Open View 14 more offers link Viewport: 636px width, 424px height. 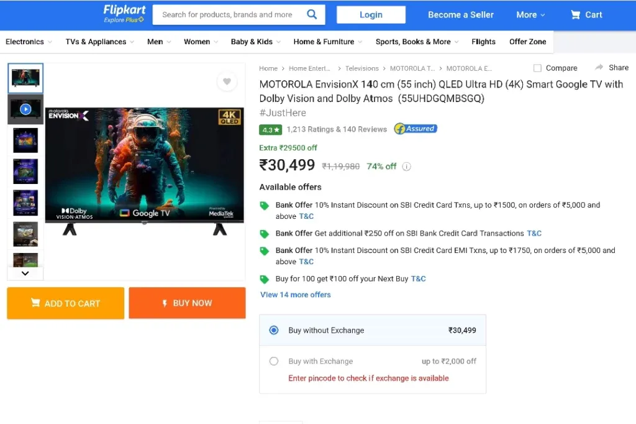pyautogui.click(x=295, y=295)
